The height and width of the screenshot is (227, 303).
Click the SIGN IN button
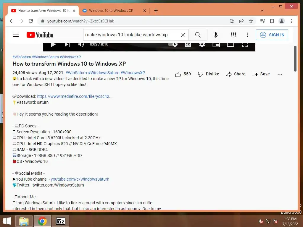point(272,35)
